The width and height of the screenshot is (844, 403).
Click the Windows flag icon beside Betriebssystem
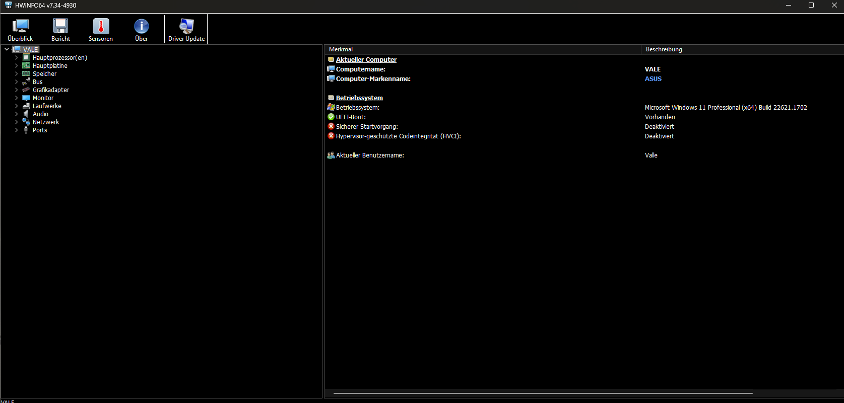pos(331,107)
